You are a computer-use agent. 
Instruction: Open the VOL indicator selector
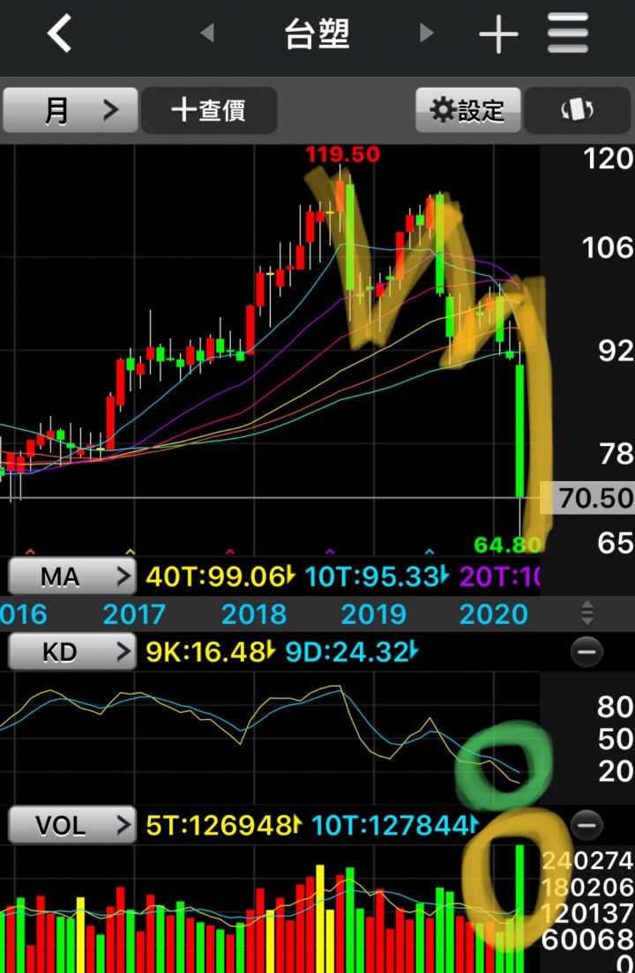pos(71,825)
